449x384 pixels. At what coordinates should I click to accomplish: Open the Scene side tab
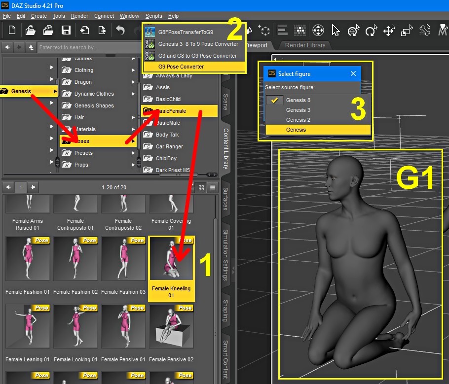[225, 102]
